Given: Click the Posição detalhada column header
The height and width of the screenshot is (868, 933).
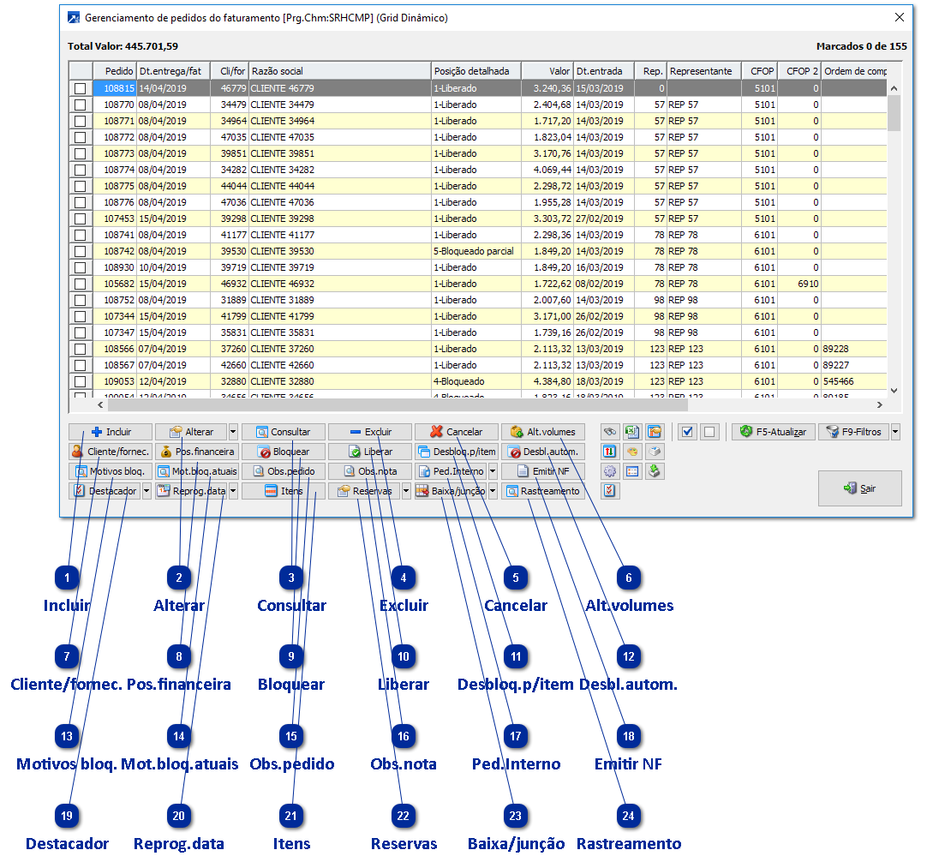Looking at the screenshot, I should click(x=475, y=71).
